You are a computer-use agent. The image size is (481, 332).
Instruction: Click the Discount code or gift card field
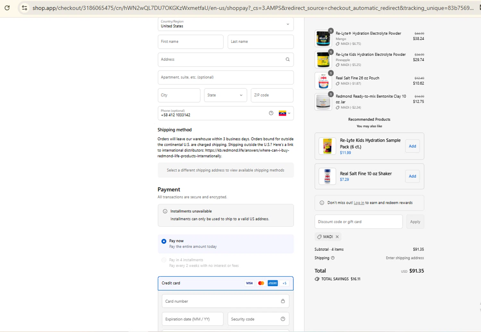(x=359, y=222)
